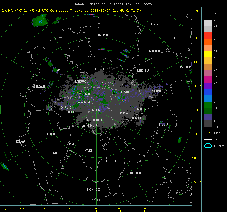Image resolution: width=227 pixels, height=212 pixels.
Task: Click the -150 marker on right axis
Action: tap(194, 181)
